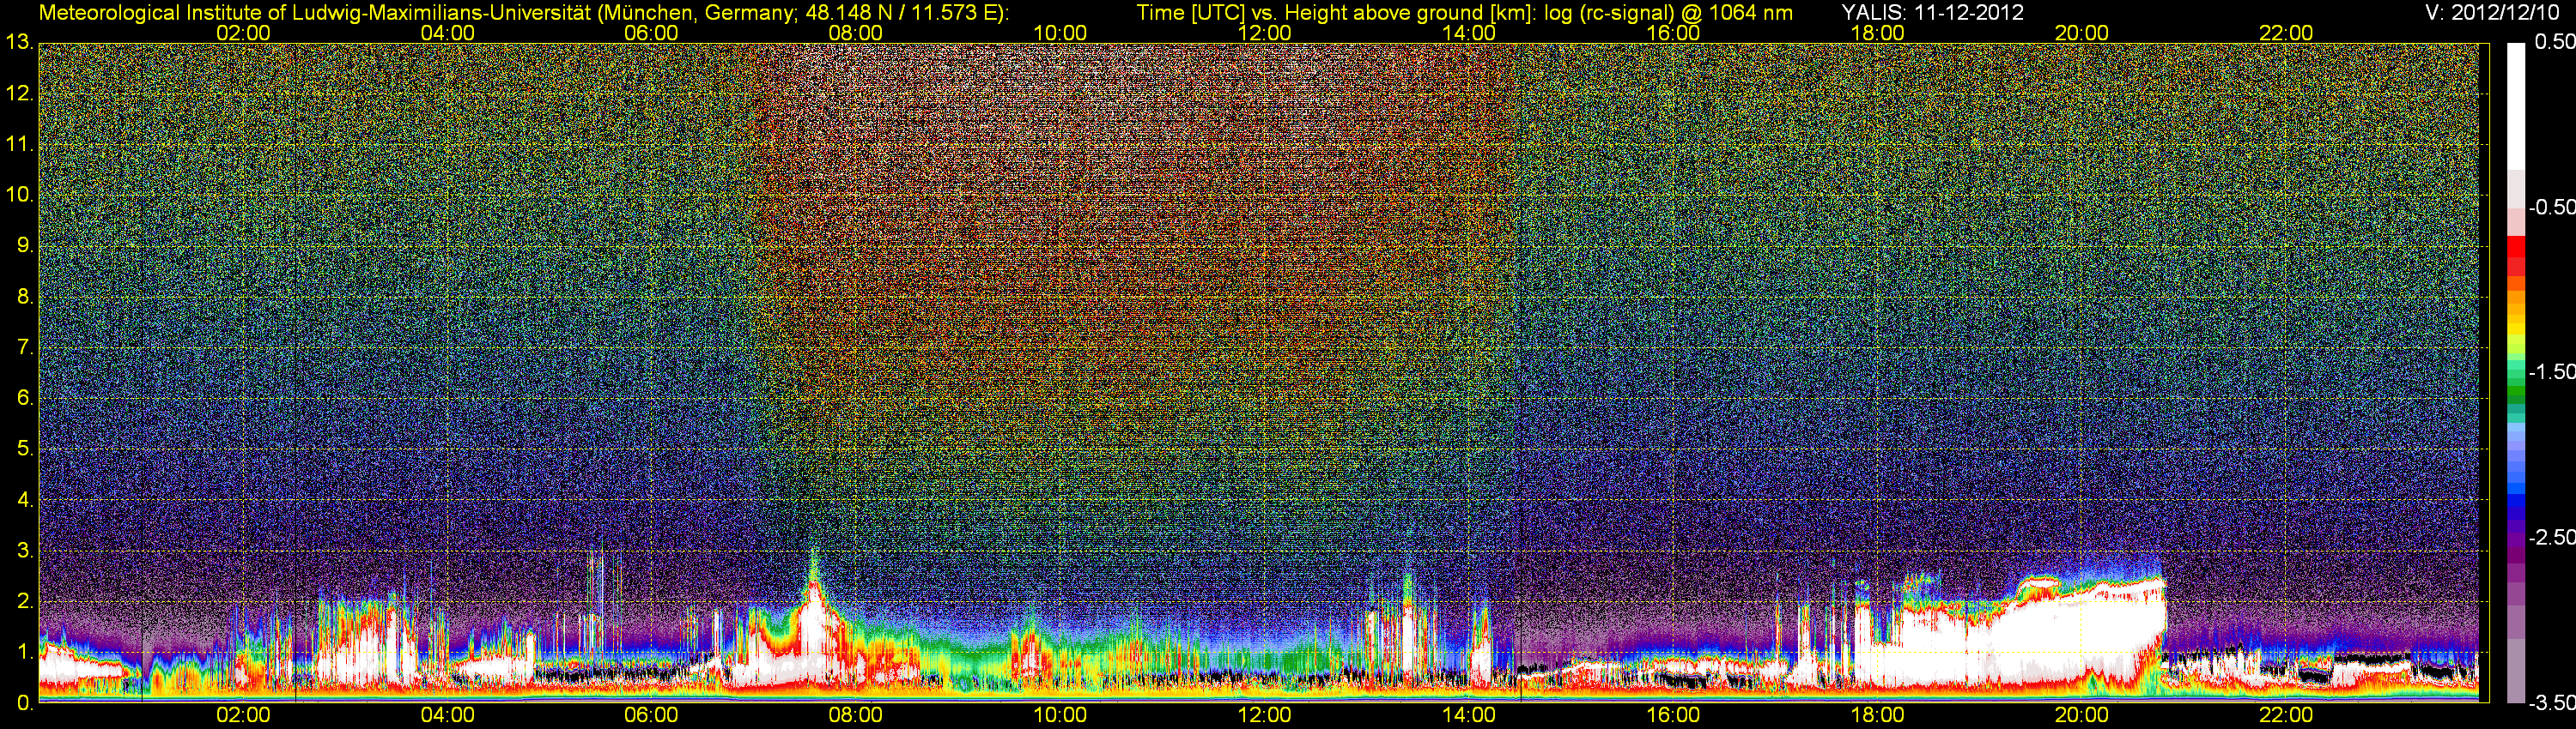Click the 06:00 tick on the top time axis
This screenshot has height=729, width=2576.
pos(651,33)
